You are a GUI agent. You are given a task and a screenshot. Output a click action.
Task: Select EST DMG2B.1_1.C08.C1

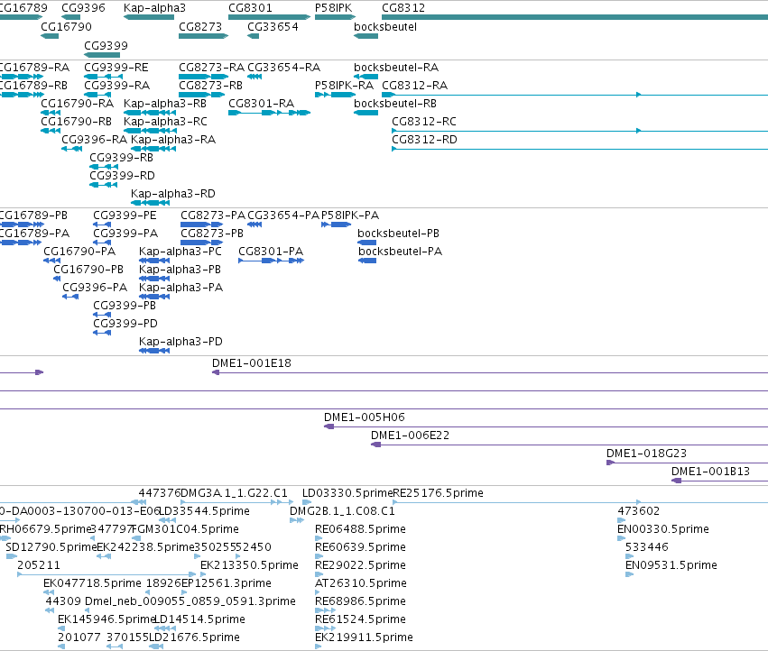tap(342, 511)
